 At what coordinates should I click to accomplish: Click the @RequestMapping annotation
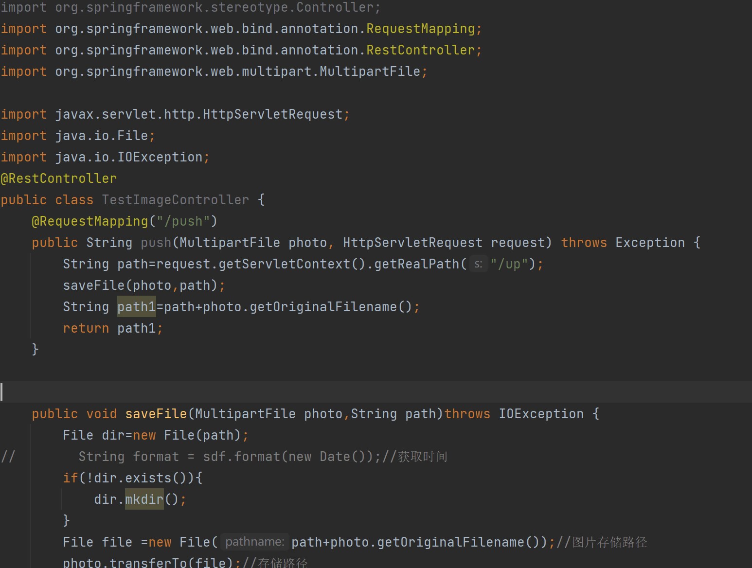click(x=90, y=221)
